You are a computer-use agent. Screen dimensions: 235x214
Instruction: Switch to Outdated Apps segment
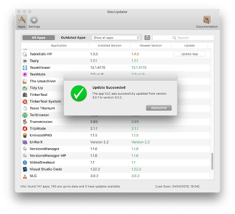pos(73,38)
